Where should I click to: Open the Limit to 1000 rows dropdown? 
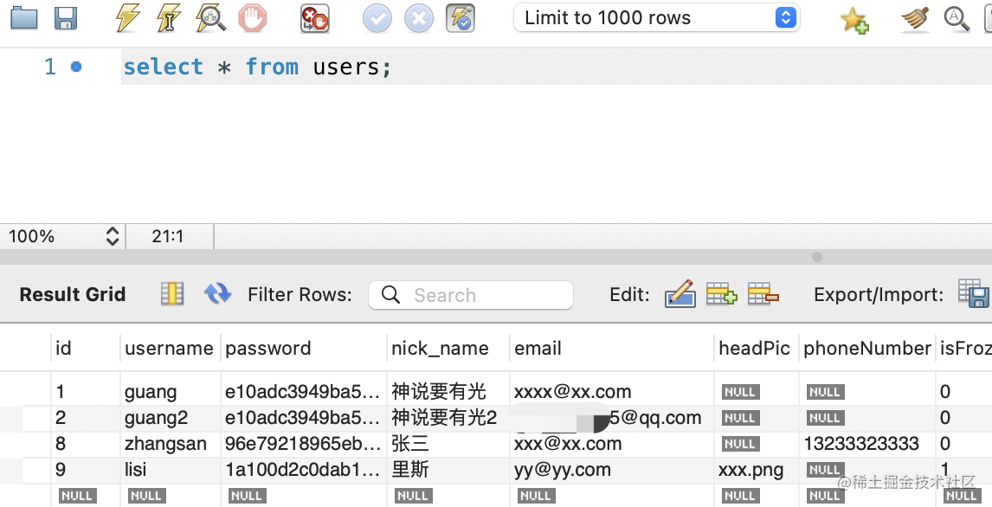[x=656, y=18]
